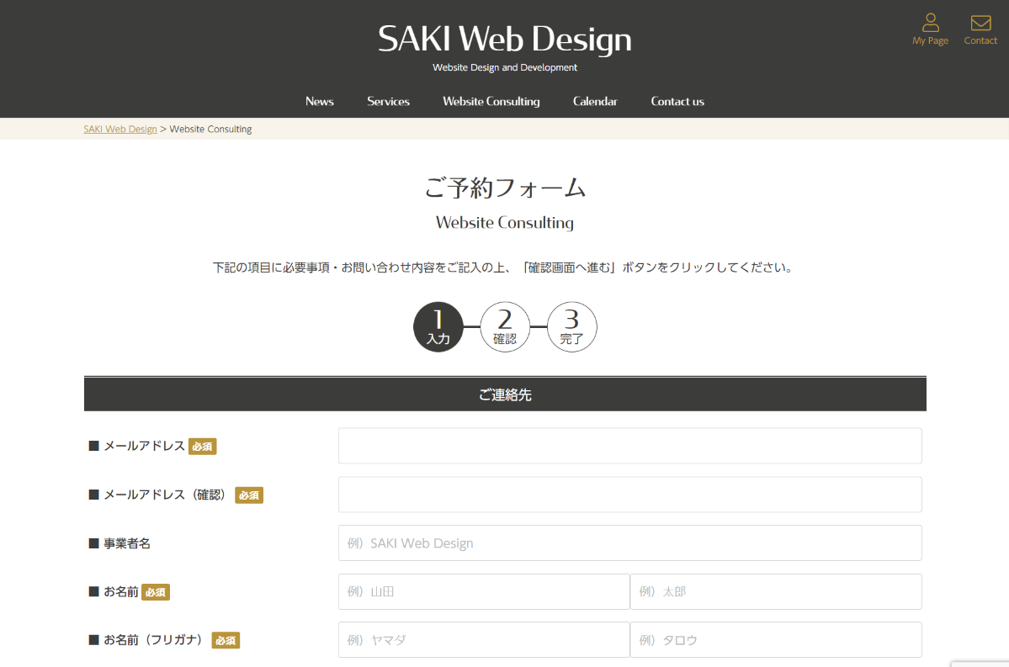The width and height of the screenshot is (1009, 667).
Task: Click the surname field with 山田 placeholder
Action: click(x=484, y=592)
